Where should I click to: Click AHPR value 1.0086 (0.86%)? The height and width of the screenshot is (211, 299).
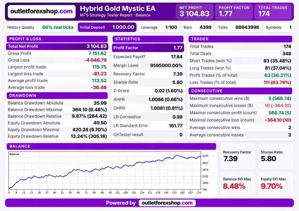166,100
